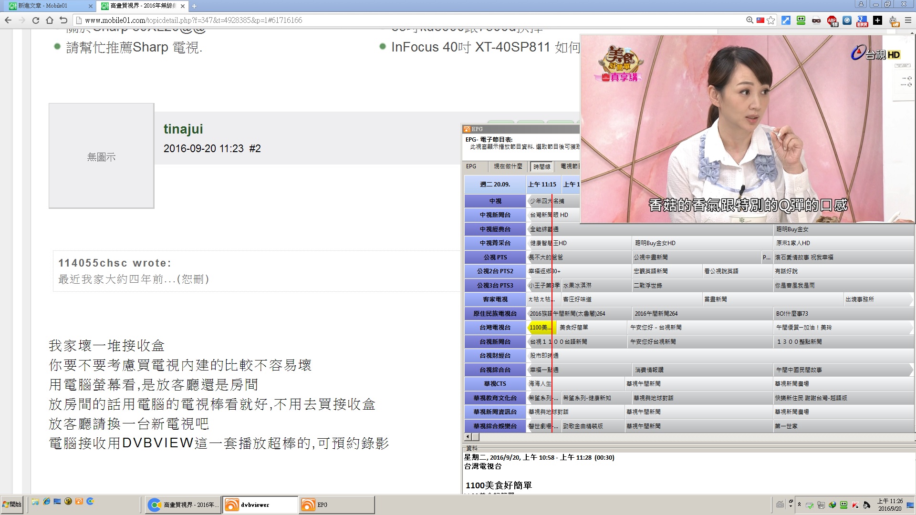Launch Internet Explorer from quick launch
The width and height of the screenshot is (916, 515).
click(46, 502)
